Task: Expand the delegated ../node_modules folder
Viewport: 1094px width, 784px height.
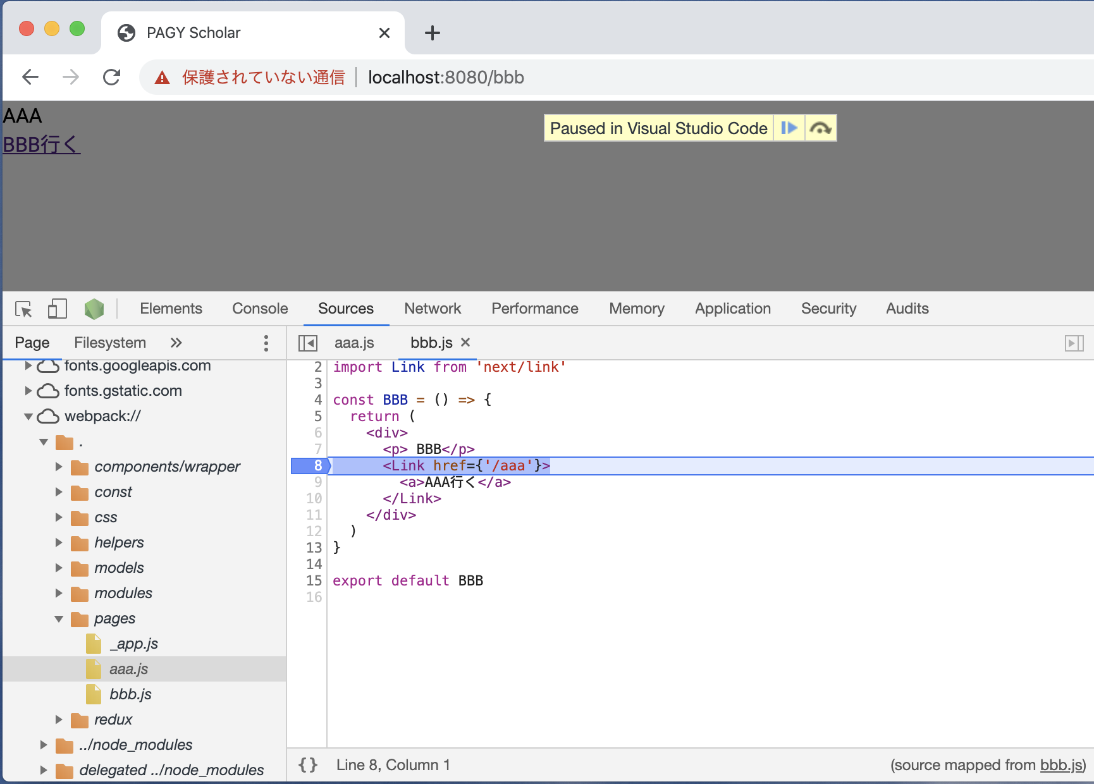Action: click(x=44, y=770)
